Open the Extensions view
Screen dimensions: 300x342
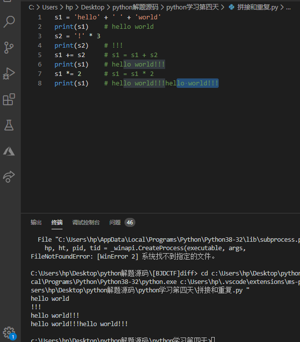tap(9, 99)
